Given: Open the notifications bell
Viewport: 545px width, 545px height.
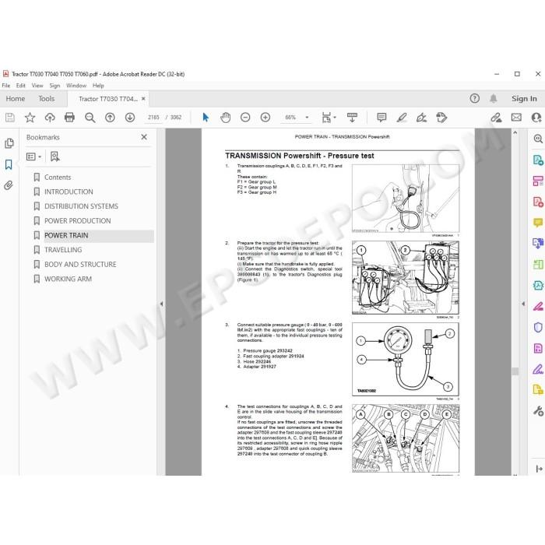Looking at the screenshot, I should [x=493, y=99].
